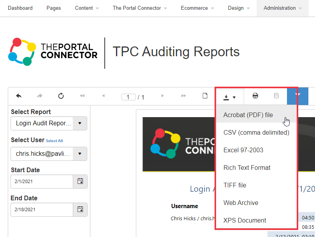This screenshot has width=315, height=237.
Task: Click The Portal Connector logo in header
Action: 53,52
